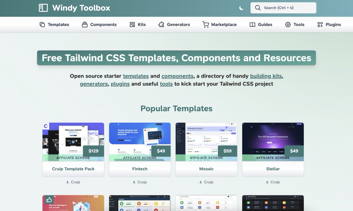This screenshot has height=211, width=353.
Task: Open the Fintech template thumbnail
Action: (x=140, y=142)
